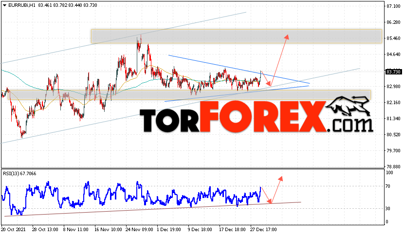
Task: Select the 16 Nov 10:00 time label
Action: click(x=108, y=230)
